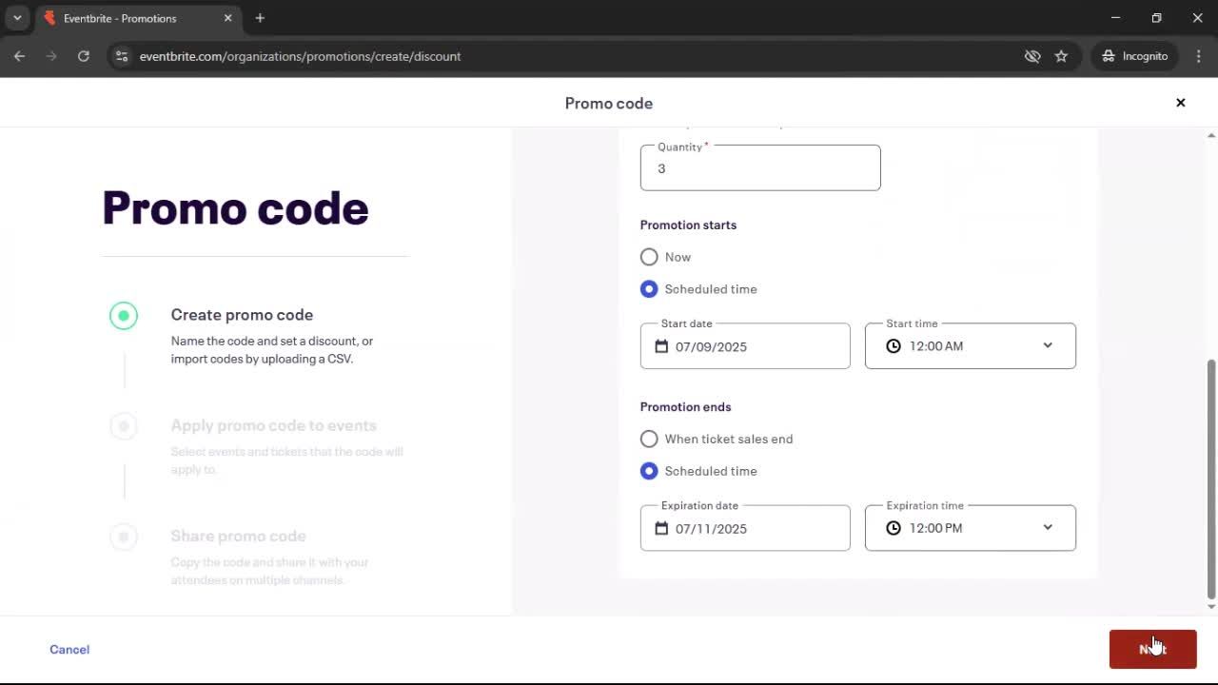Select Scheduled time under Promotion ends
Image resolution: width=1218 pixels, height=685 pixels.
pos(649,471)
